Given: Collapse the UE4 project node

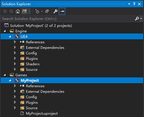Looking at the screenshot, I should pos(10,36).
